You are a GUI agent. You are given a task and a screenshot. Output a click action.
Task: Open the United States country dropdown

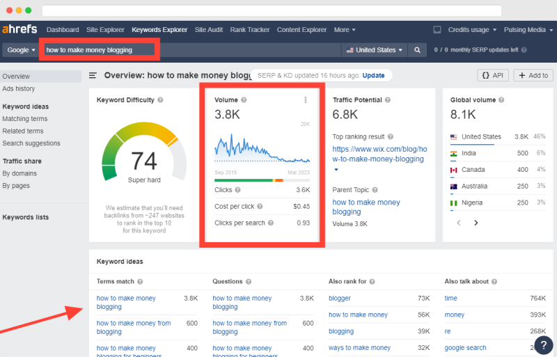tap(375, 50)
